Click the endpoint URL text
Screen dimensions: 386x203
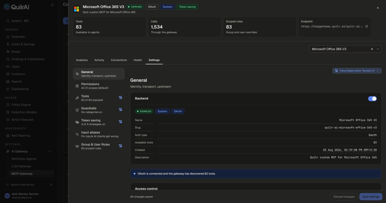pyautogui.click(x=332, y=27)
